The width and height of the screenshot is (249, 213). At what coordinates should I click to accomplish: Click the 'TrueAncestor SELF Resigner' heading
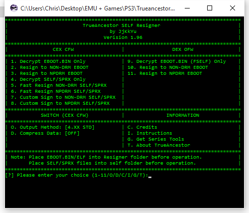pos(122,25)
